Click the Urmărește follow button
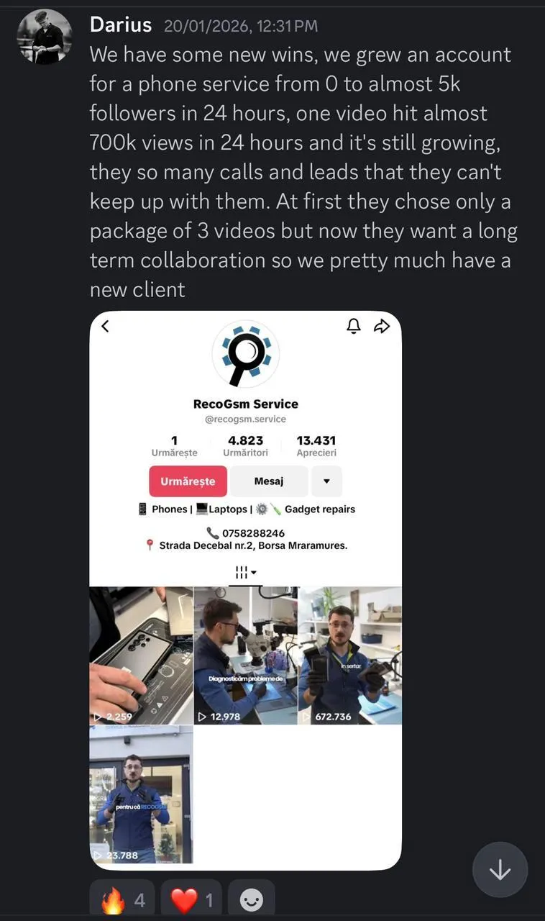 [x=188, y=481]
